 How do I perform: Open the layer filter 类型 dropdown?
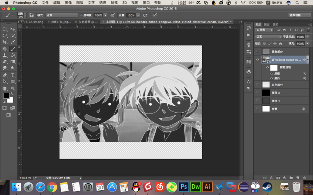click(x=264, y=30)
